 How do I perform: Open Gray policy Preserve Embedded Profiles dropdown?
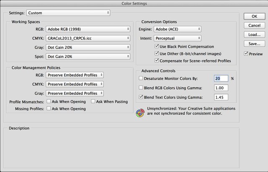[x=75, y=93]
